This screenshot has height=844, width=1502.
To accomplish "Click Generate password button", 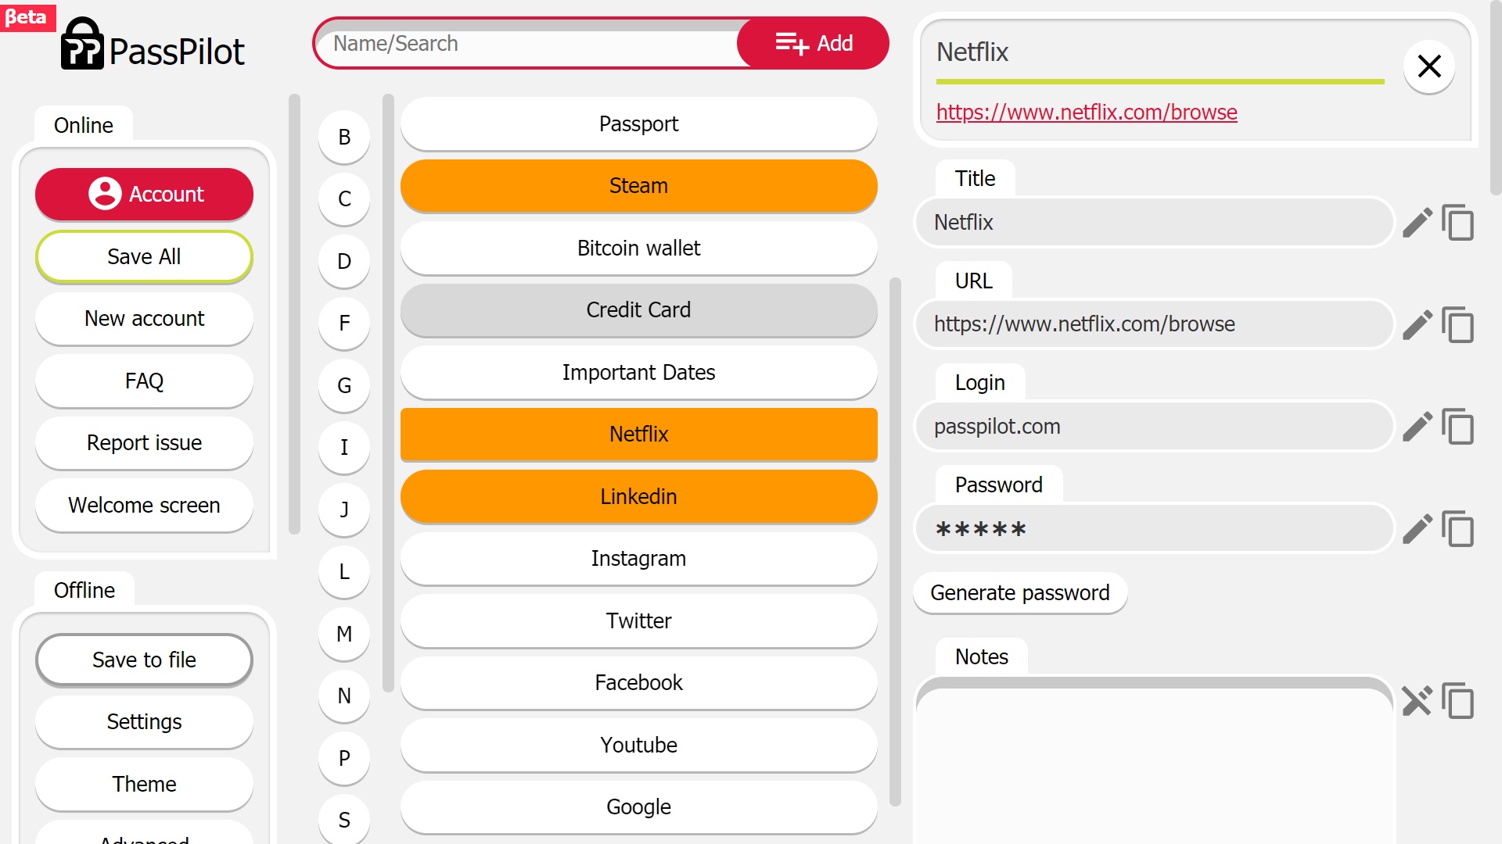I will tap(1019, 593).
